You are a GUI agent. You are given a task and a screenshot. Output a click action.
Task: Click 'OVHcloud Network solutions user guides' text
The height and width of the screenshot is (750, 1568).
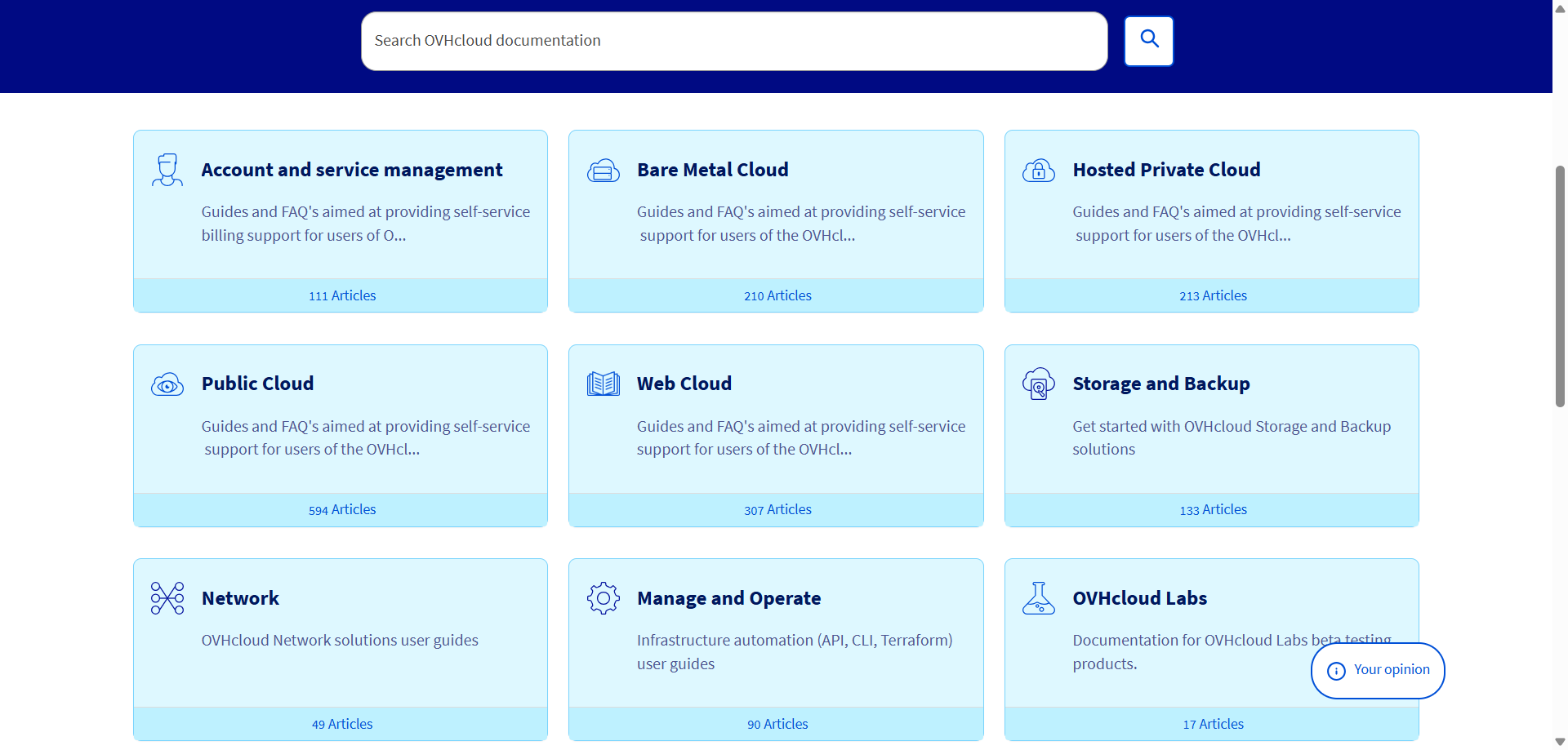pyautogui.click(x=340, y=640)
